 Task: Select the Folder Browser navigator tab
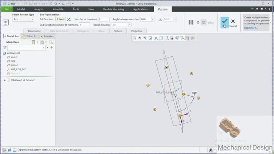tap(29, 36)
